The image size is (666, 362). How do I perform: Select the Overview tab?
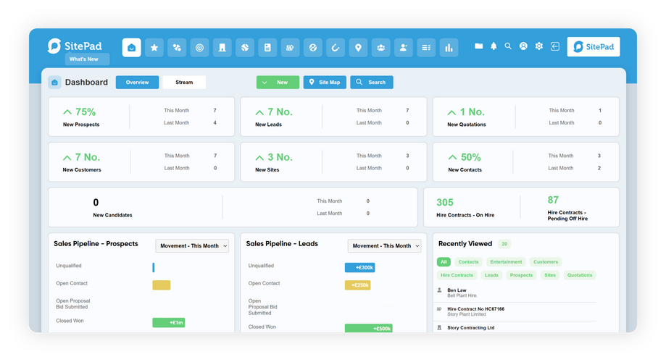137,83
